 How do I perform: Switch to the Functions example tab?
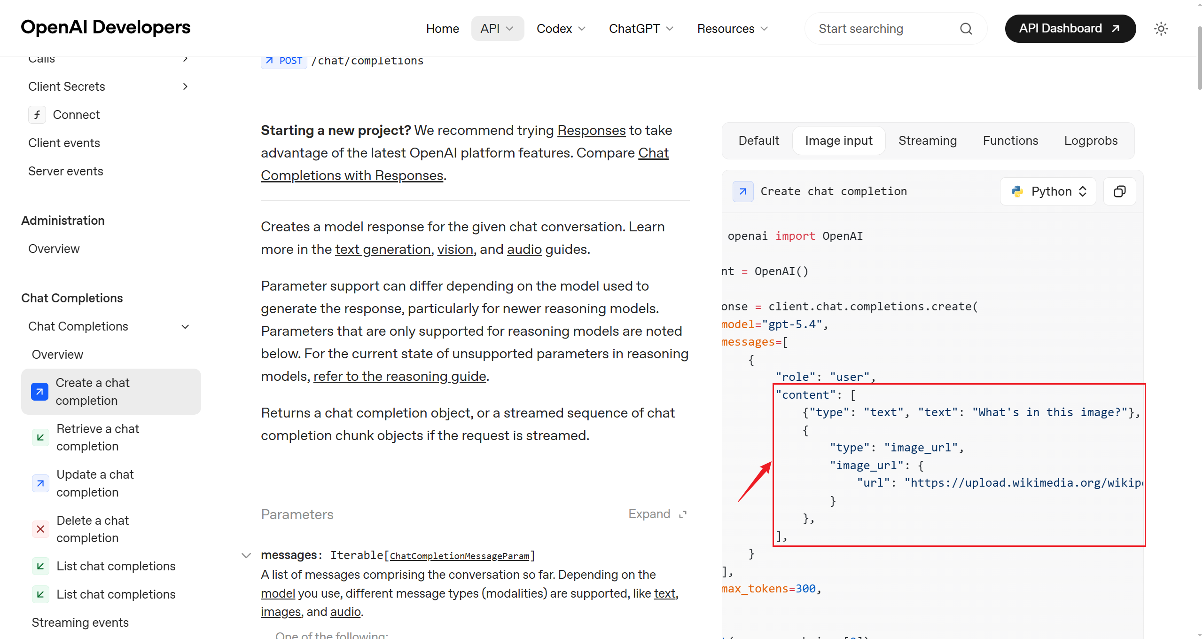pyautogui.click(x=1010, y=141)
